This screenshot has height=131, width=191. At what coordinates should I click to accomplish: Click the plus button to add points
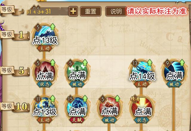(x=73, y=11)
